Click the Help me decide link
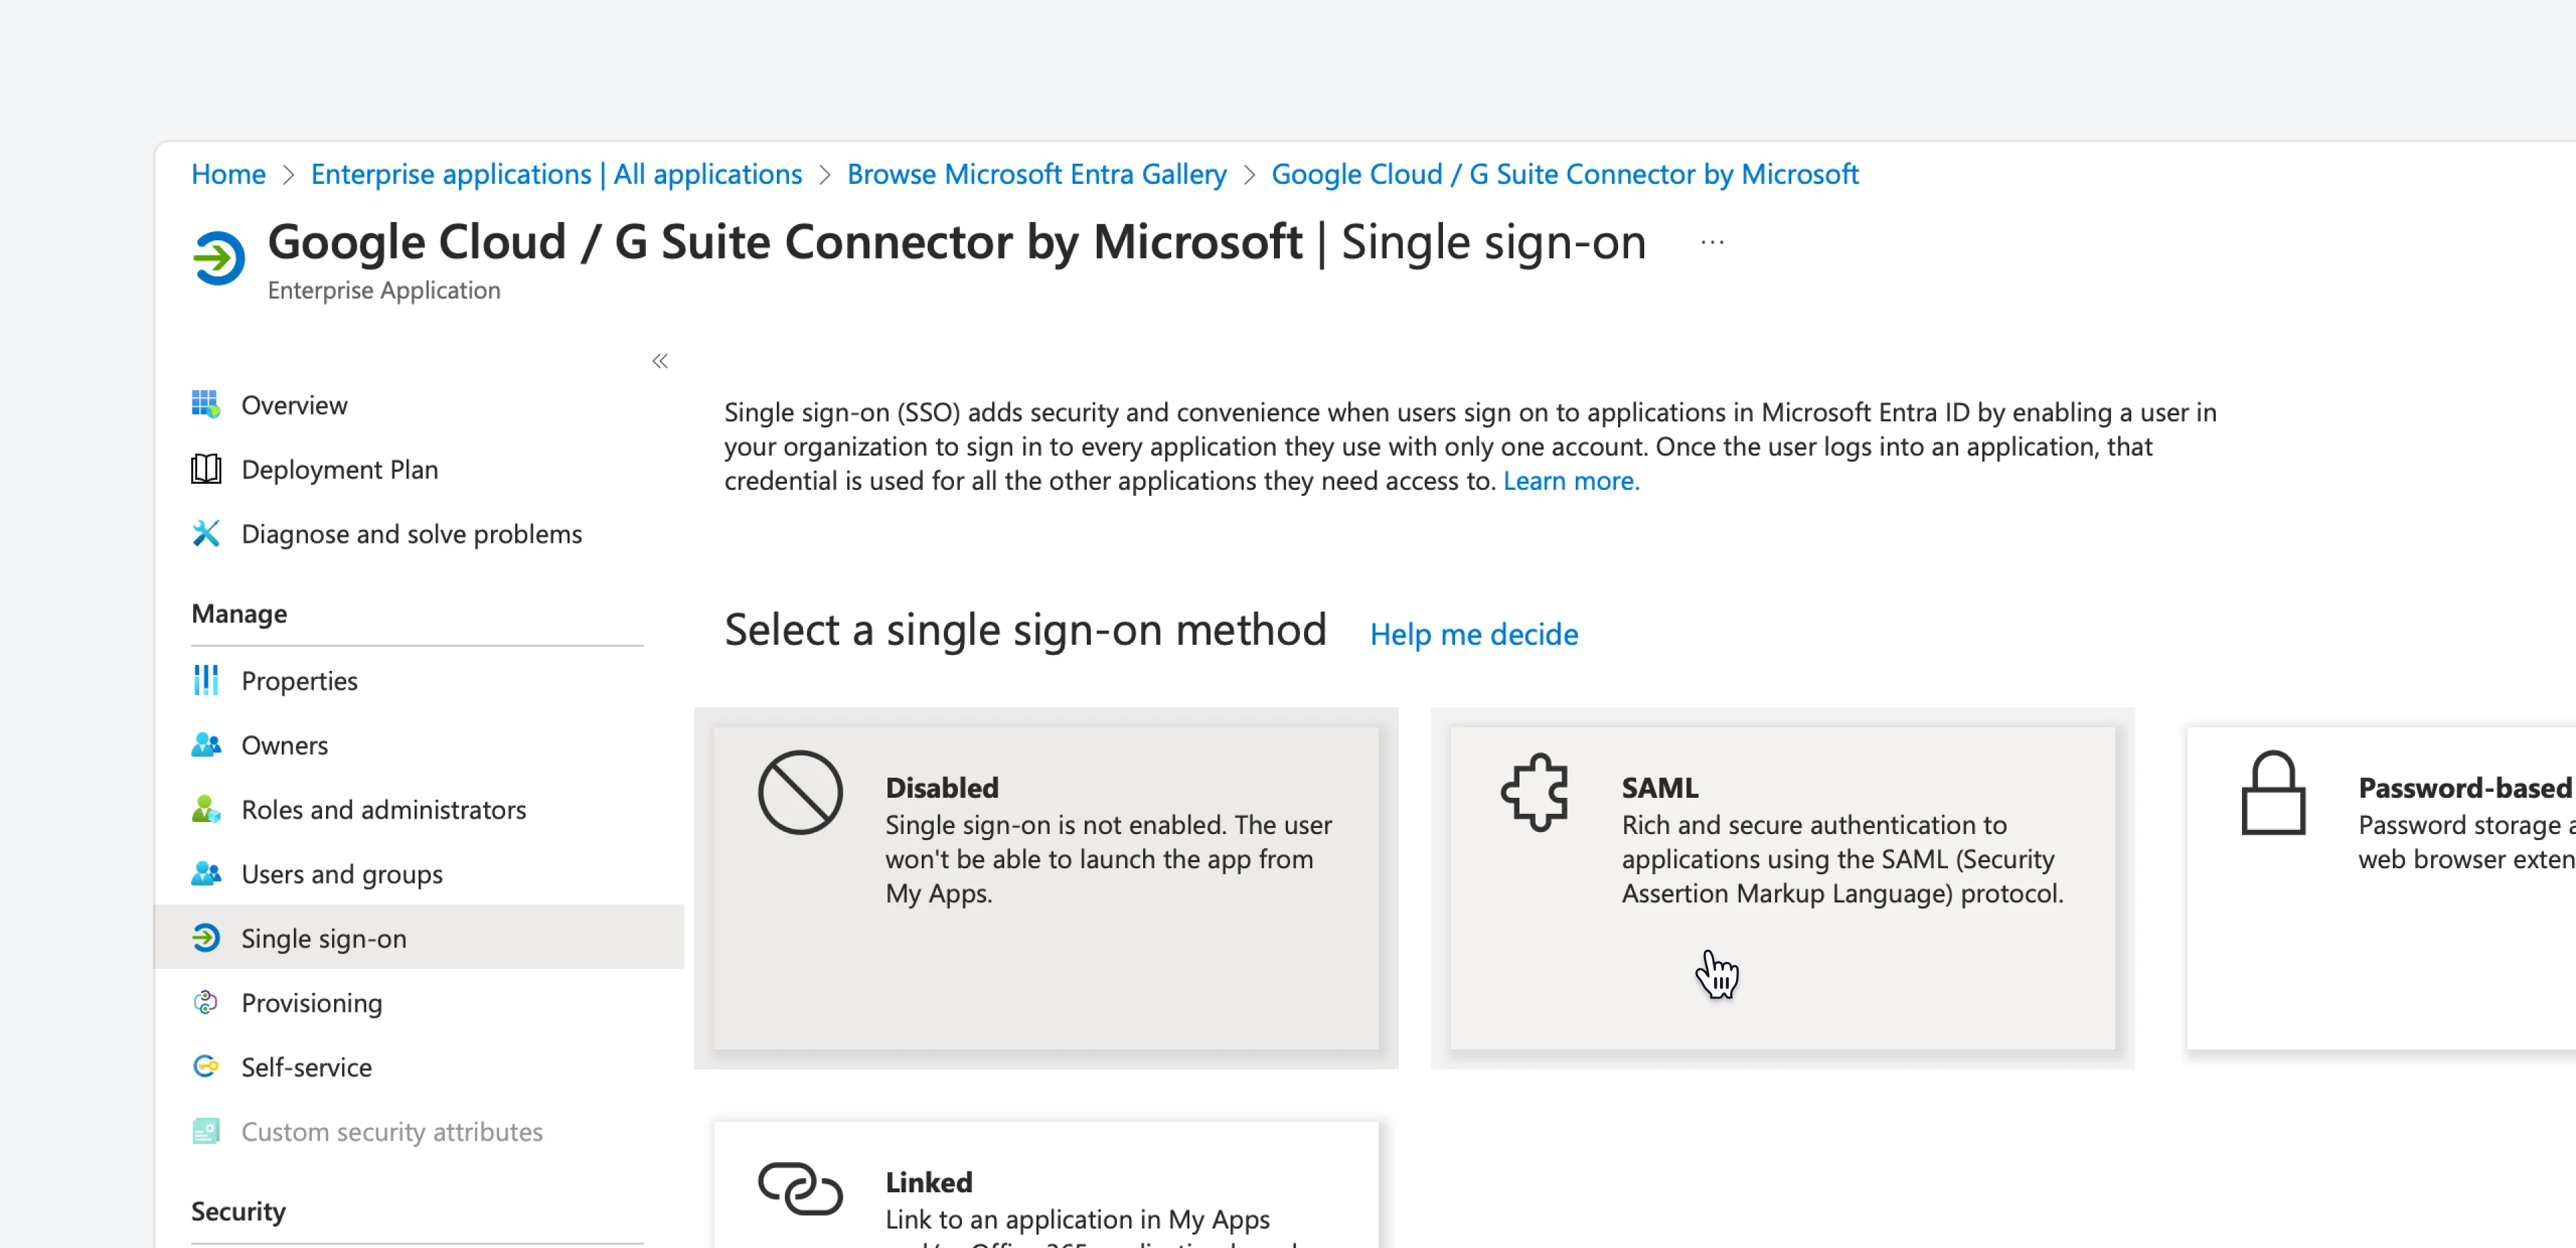This screenshot has width=2576, height=1248. pos(1473,634)
